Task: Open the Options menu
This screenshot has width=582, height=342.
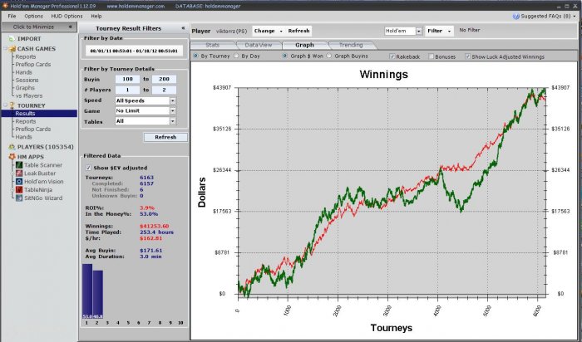Action: pos(34,17)
